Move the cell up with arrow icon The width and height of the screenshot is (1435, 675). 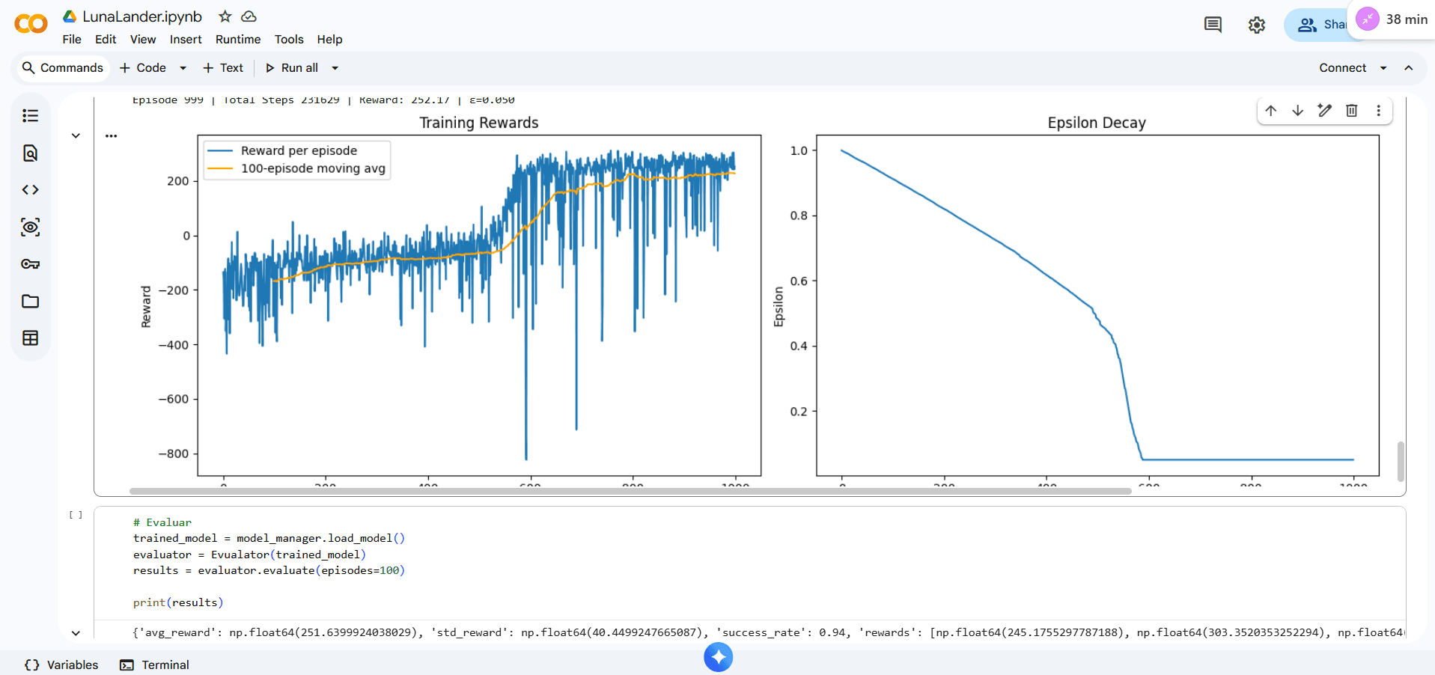coord(1271,111)
